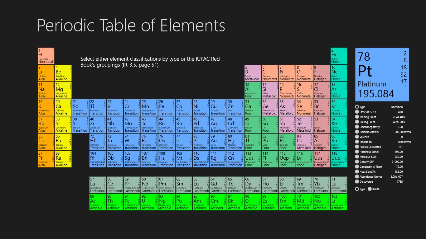This screenshot has height=239, width=426.
Task: Select the Sodium element tile
Action: pyautogui.click(x=46, y=90)
